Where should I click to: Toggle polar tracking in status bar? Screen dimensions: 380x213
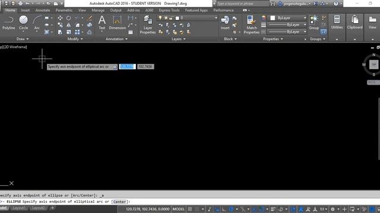click(x=231, y=209)
